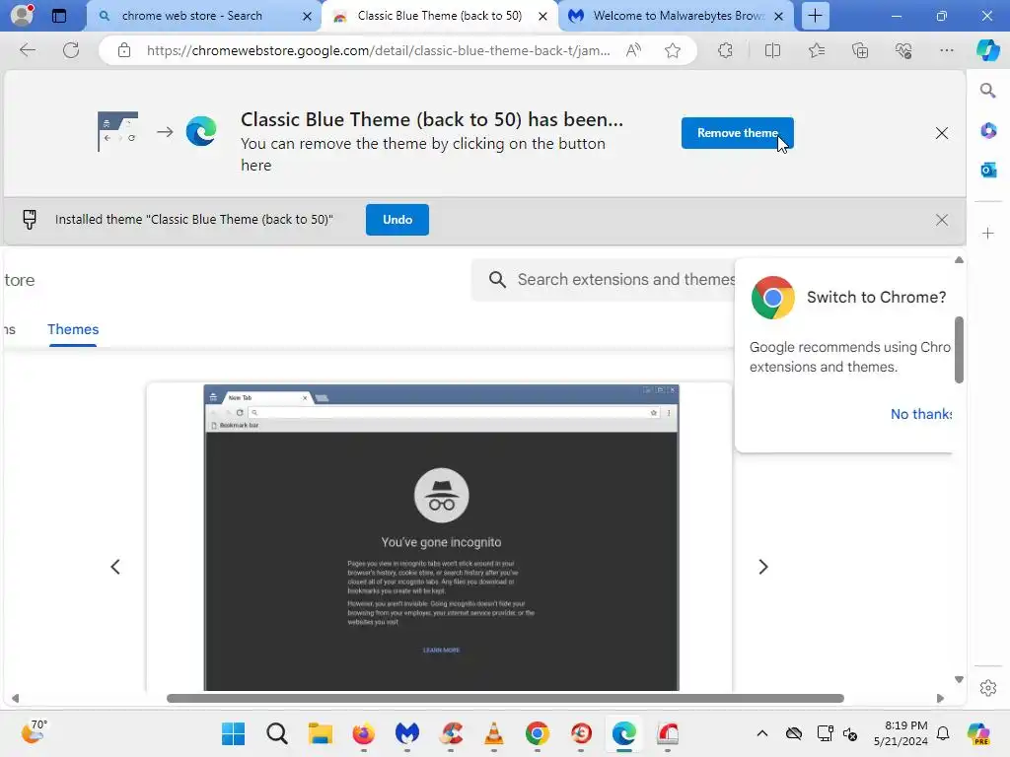
Task: Launch Google Chrome from the taskbar
Action: point(538,733)
